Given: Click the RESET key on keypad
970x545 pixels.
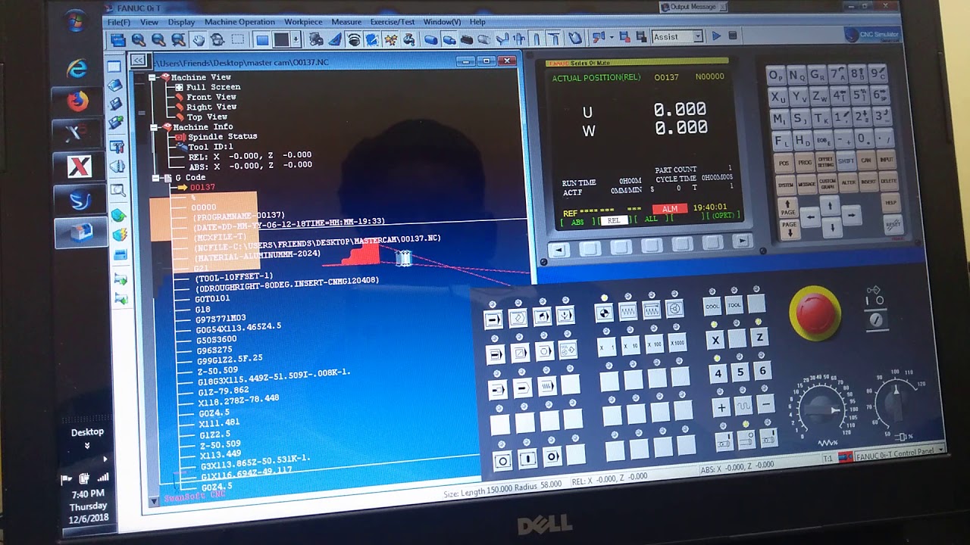Looking at the screenshot, I should pyautogui.click(x=893, y=224).
